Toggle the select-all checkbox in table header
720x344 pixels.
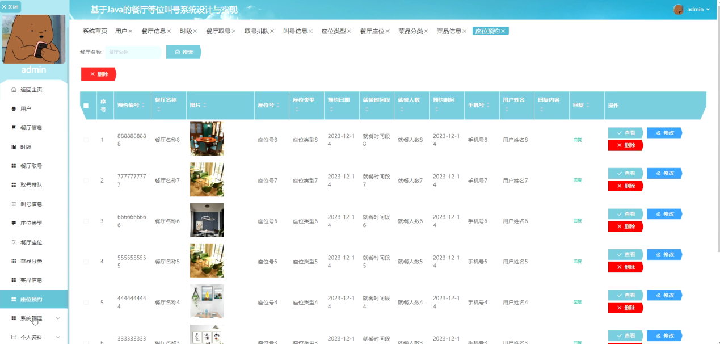point(86,106)
